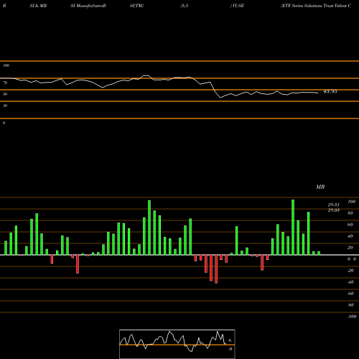Click the tallest green bar near chart right
Viewport: 359px width, 359px height.
point(293,227)
